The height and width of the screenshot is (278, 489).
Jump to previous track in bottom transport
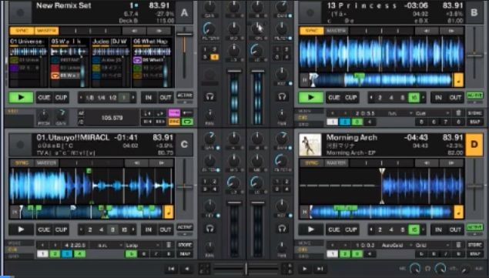pos(171,269)
